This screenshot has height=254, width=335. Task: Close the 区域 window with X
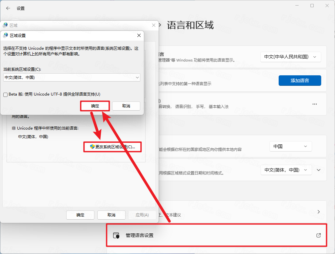[154, 25]
